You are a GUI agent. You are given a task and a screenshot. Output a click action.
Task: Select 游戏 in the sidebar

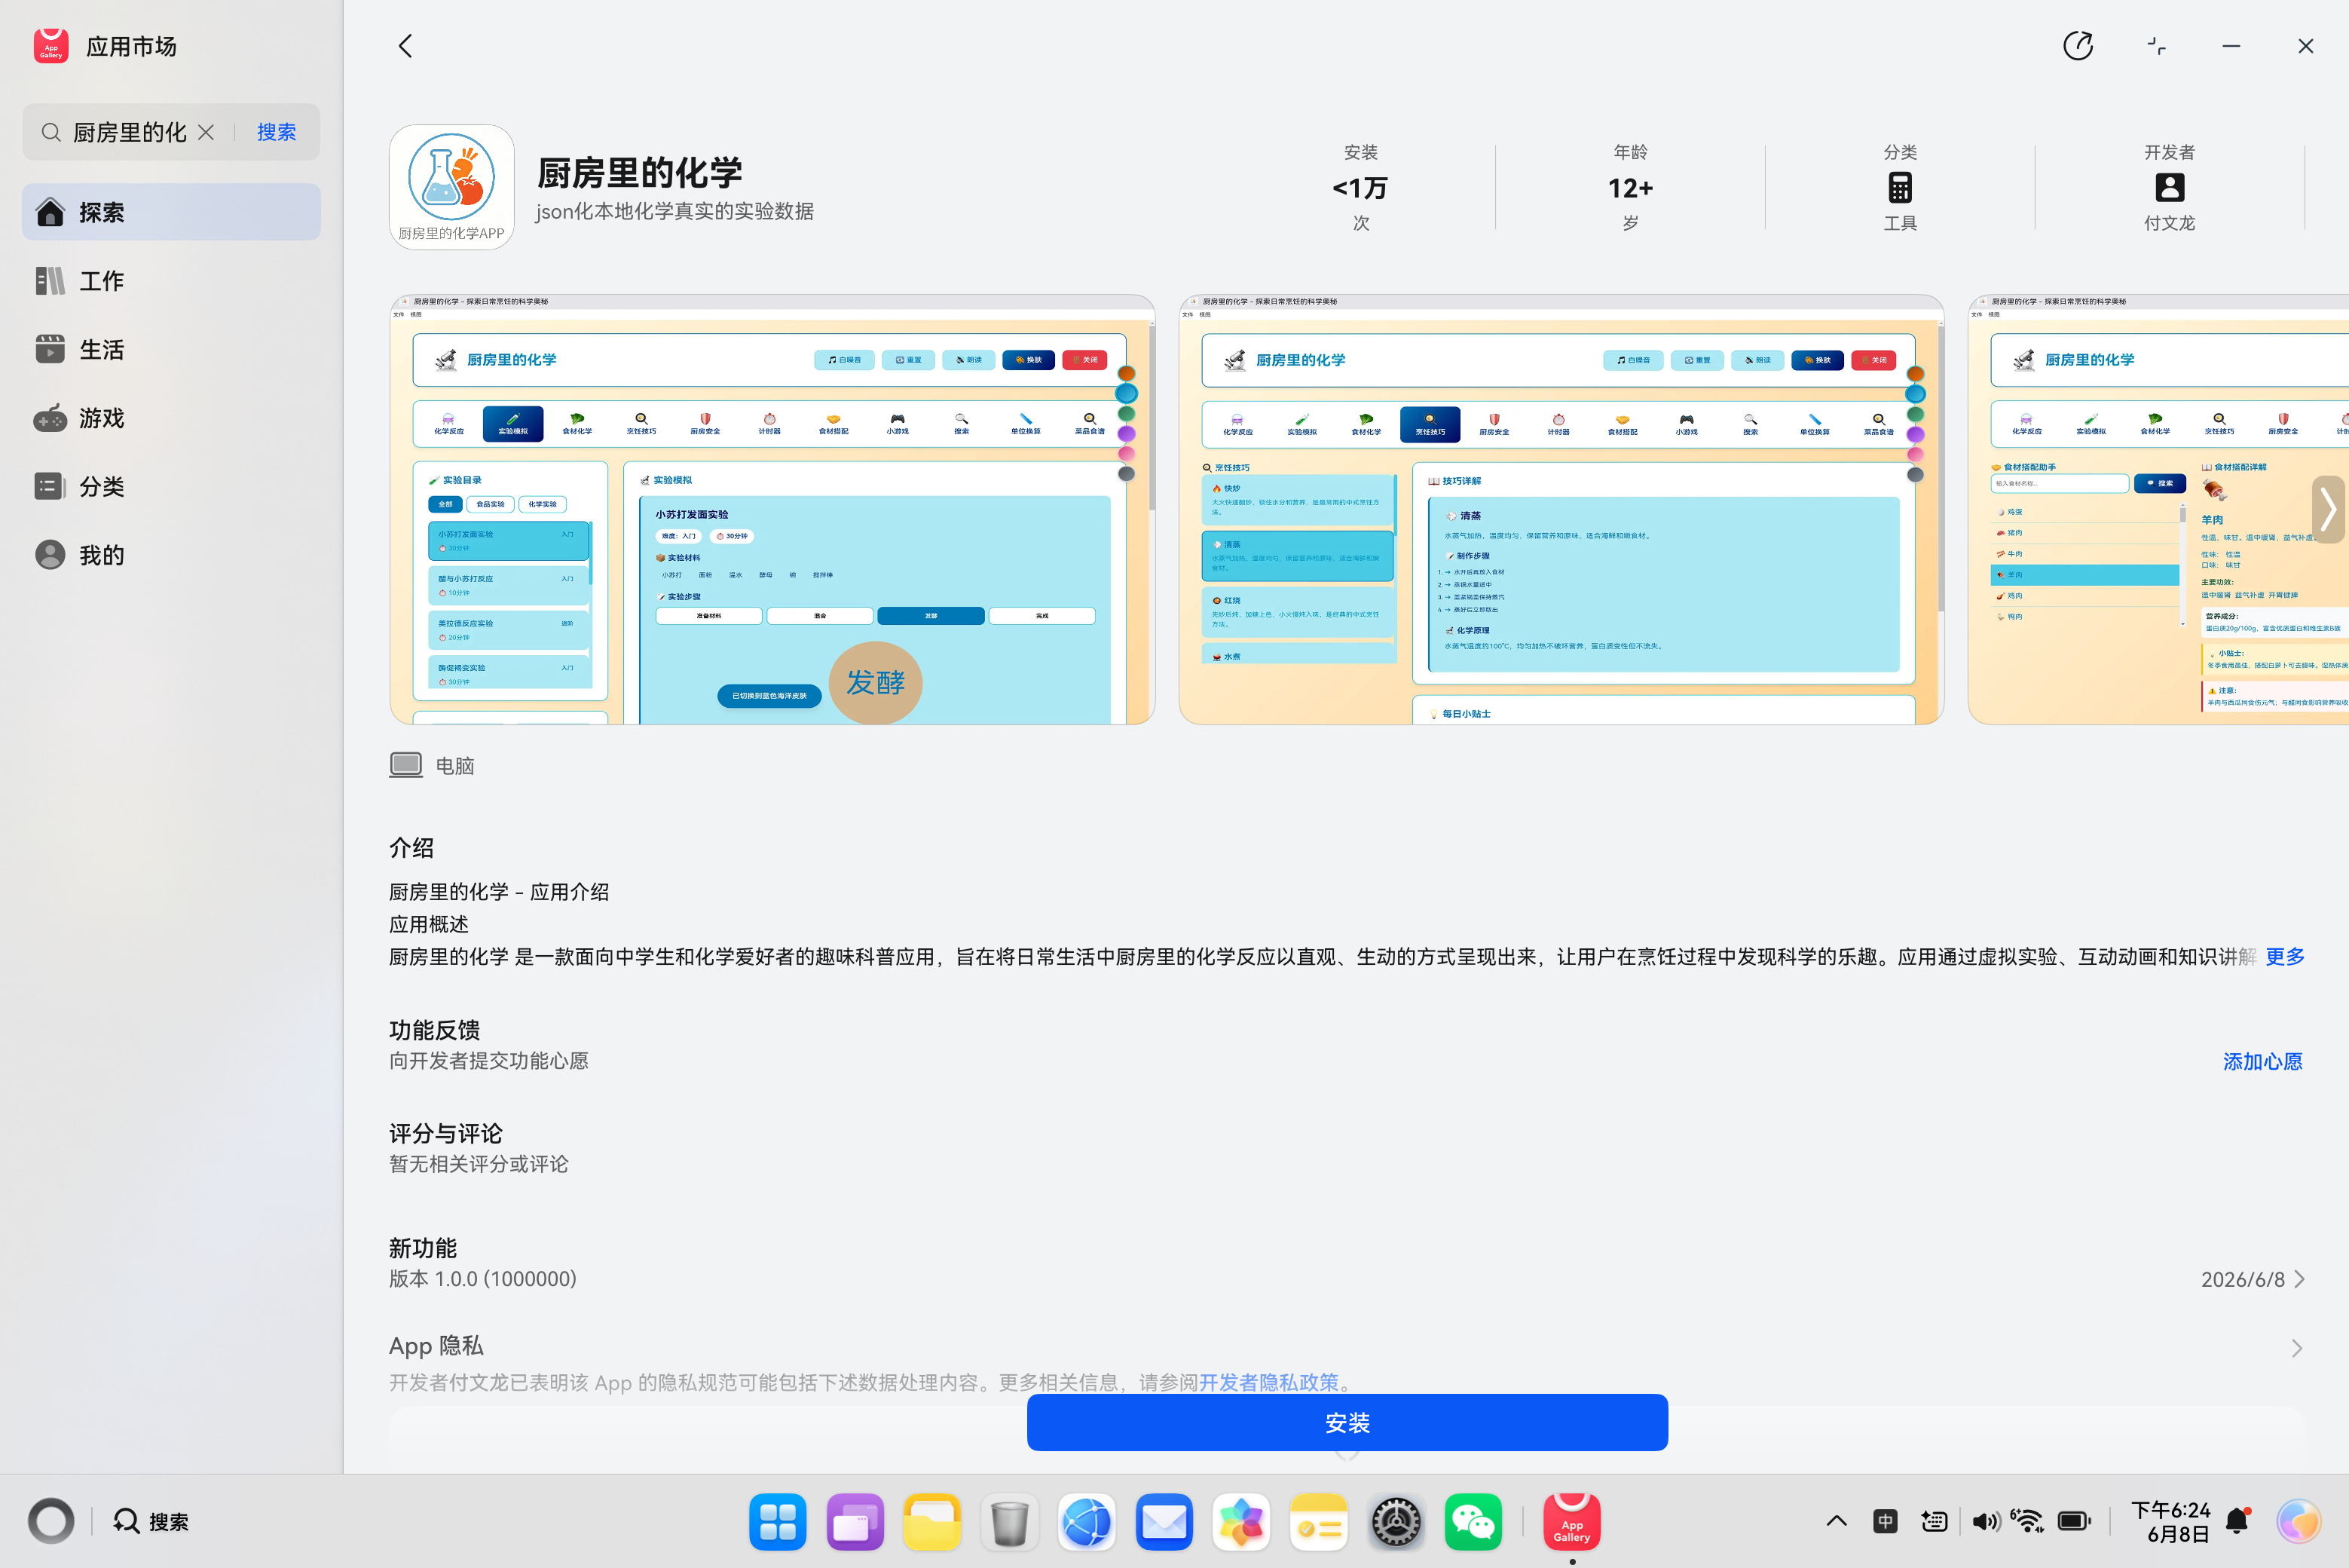[x=171, y=418]
